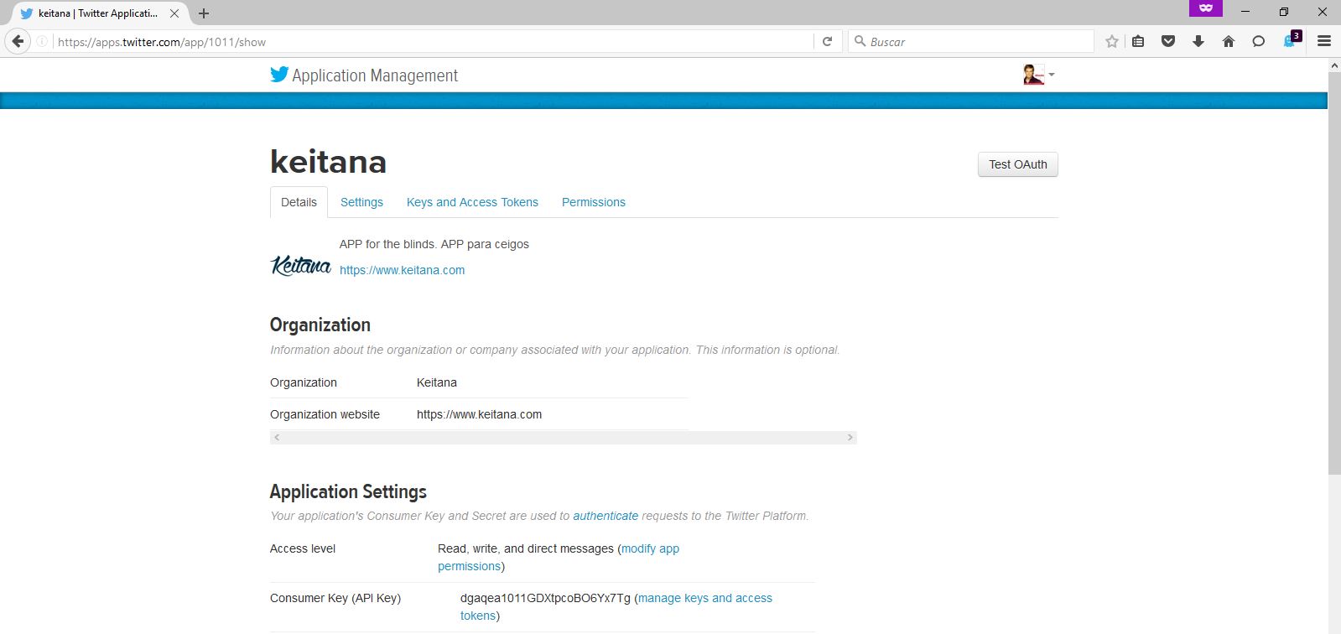The height and width of the screenshot is (634, 1341).
Task: Click the consumer key value dgaqea1011GDXtpcoBO6Yx7Tg
Action: pos(545,598)
